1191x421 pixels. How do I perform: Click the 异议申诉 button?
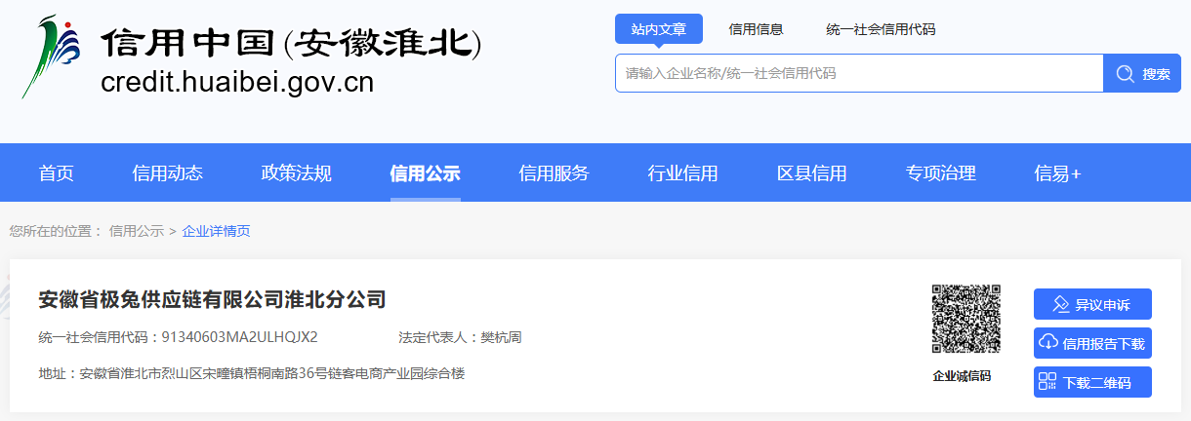click(1092, 304)
